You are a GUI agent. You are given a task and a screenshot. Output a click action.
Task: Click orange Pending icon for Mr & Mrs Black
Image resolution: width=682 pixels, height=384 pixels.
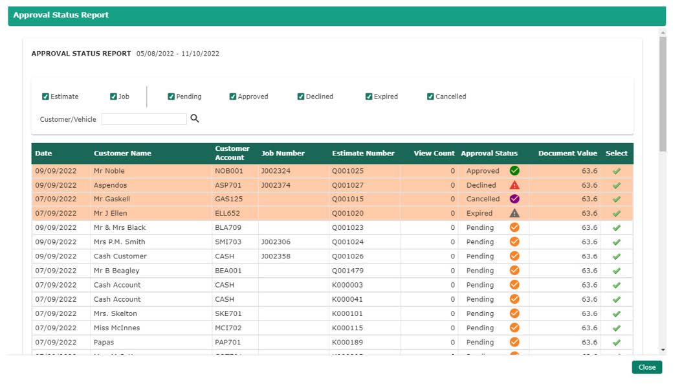(x=514, y=227)
